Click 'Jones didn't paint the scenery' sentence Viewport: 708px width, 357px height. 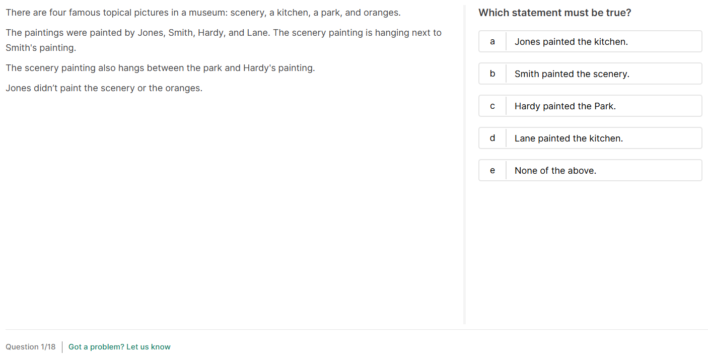[104, 88]
